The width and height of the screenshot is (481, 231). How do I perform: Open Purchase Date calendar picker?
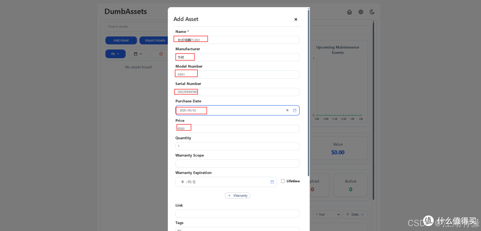pos(294,110)
